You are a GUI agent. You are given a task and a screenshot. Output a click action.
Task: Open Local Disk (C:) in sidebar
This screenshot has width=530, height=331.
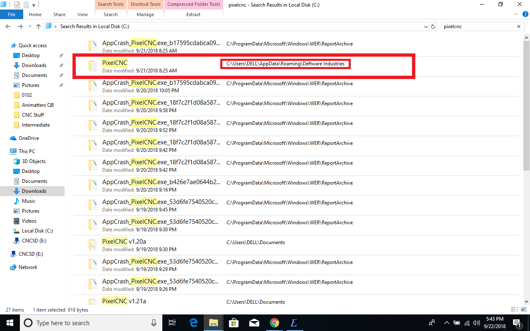(x=37, y=231)
